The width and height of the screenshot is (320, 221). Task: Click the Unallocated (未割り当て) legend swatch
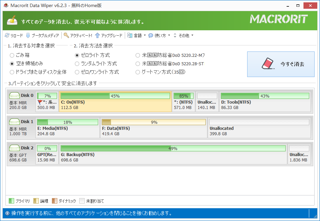(82, 201)
